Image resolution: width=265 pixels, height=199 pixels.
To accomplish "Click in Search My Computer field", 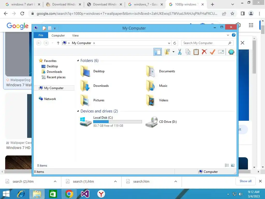I will click(207, 43).
